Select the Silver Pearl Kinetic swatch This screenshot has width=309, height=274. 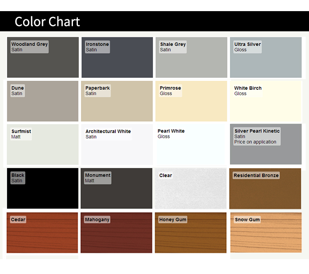coord(266,144)
